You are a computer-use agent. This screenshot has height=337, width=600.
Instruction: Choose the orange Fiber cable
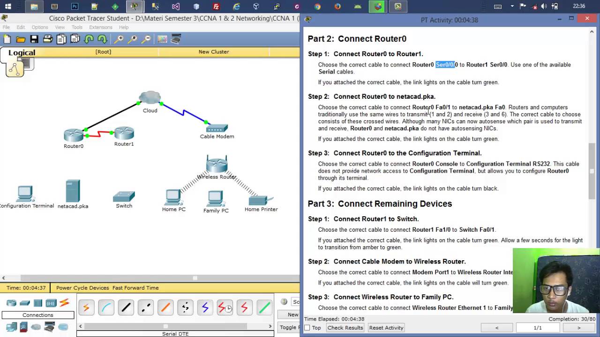(x=165, y=308)
